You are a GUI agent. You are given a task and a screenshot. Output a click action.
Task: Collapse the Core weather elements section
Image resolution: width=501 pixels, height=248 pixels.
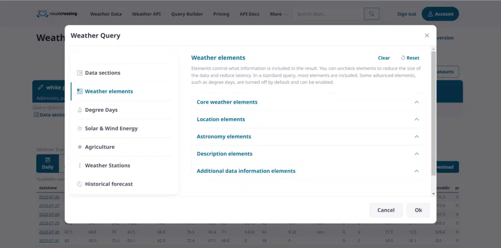[x=417, y=102]
